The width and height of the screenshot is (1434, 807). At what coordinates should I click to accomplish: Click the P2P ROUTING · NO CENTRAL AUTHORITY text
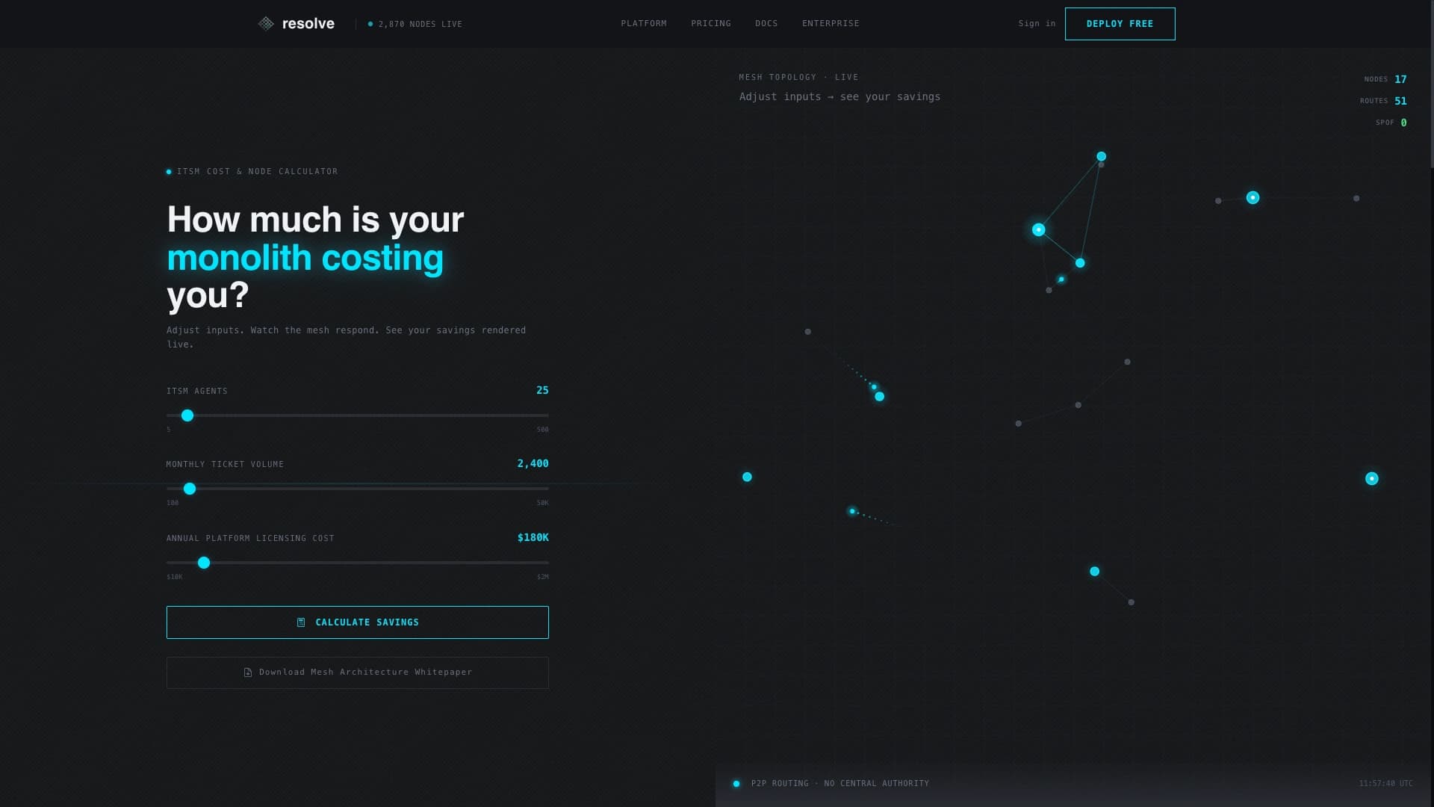(840, 784)
